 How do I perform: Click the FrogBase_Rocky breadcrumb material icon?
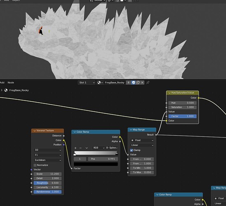(6, 90)
